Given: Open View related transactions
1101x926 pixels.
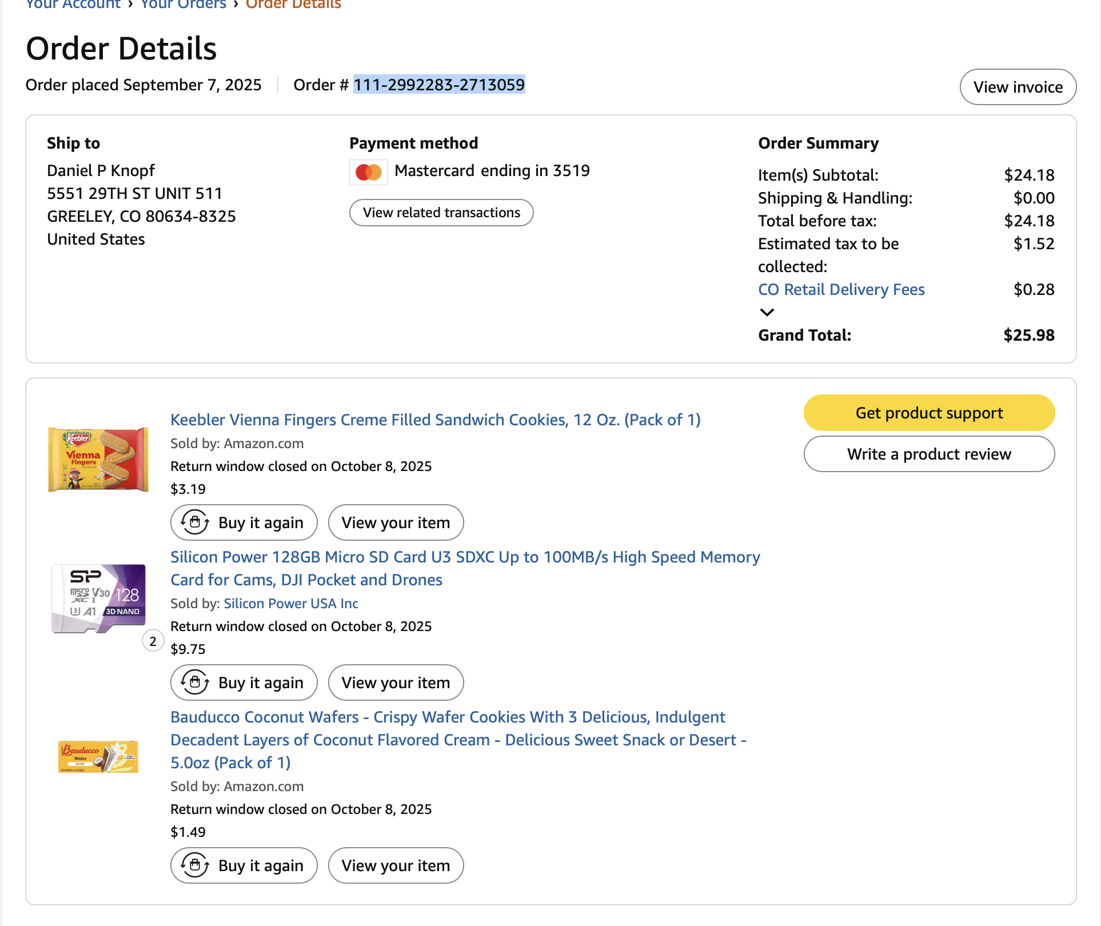Looking at the screenshot, I should (x=441, y=213).
